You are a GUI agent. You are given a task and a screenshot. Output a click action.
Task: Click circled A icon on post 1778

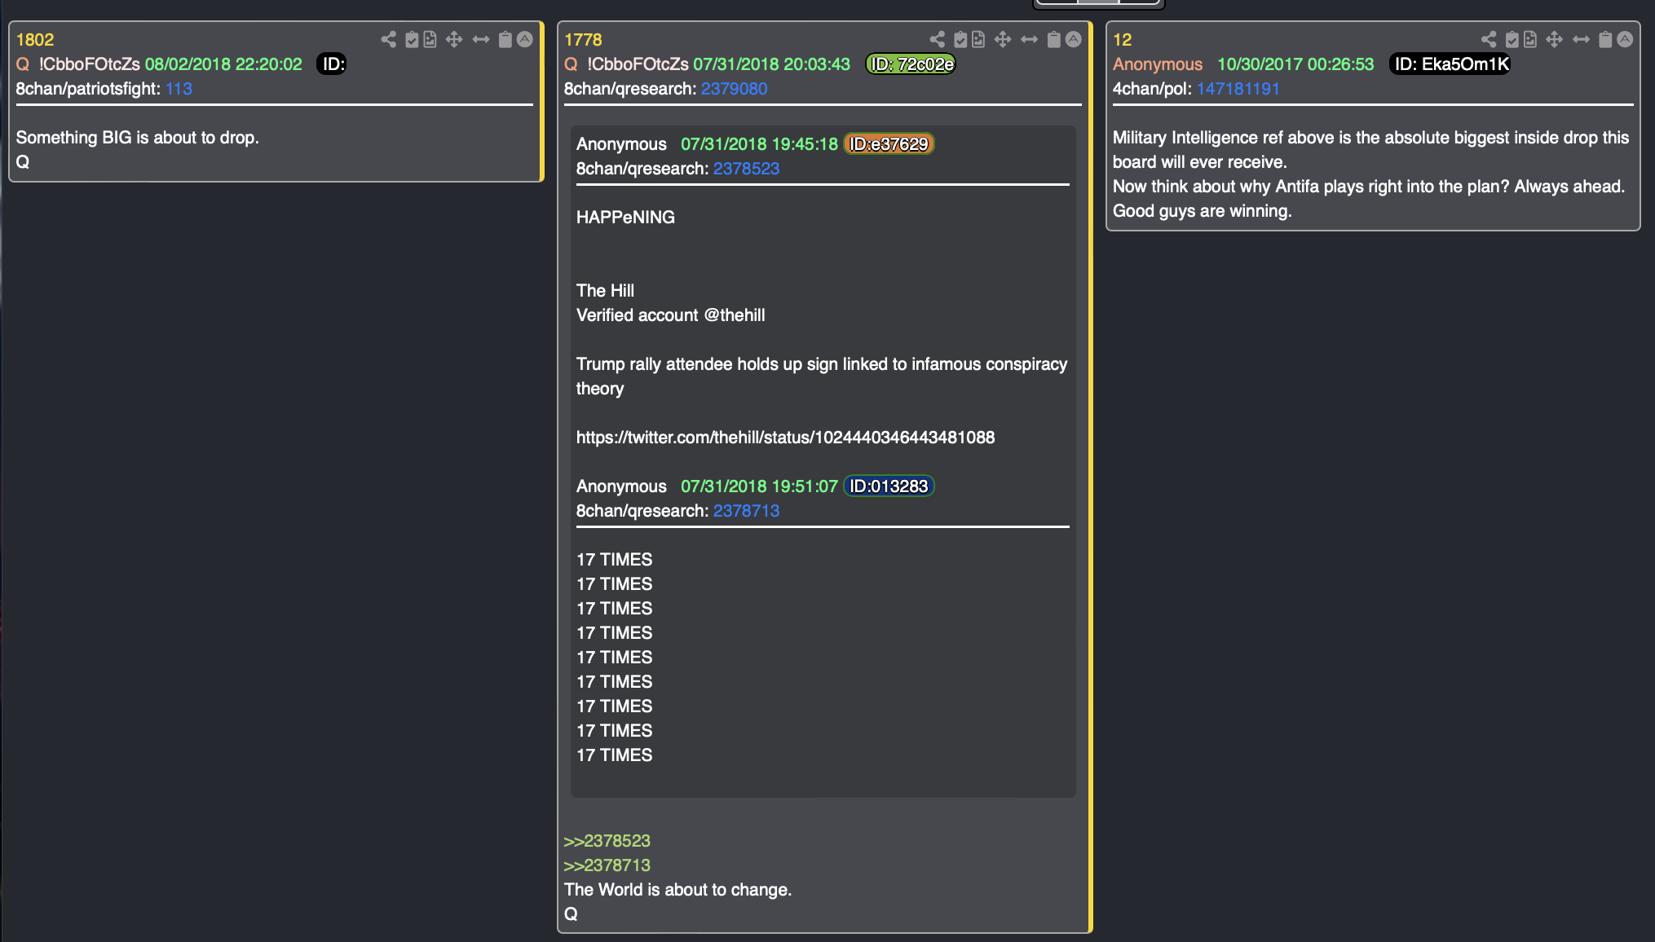pos(1074,39)
